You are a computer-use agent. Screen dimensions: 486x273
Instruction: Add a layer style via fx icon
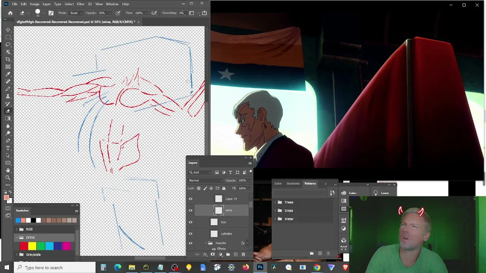(x=205, y=254)
